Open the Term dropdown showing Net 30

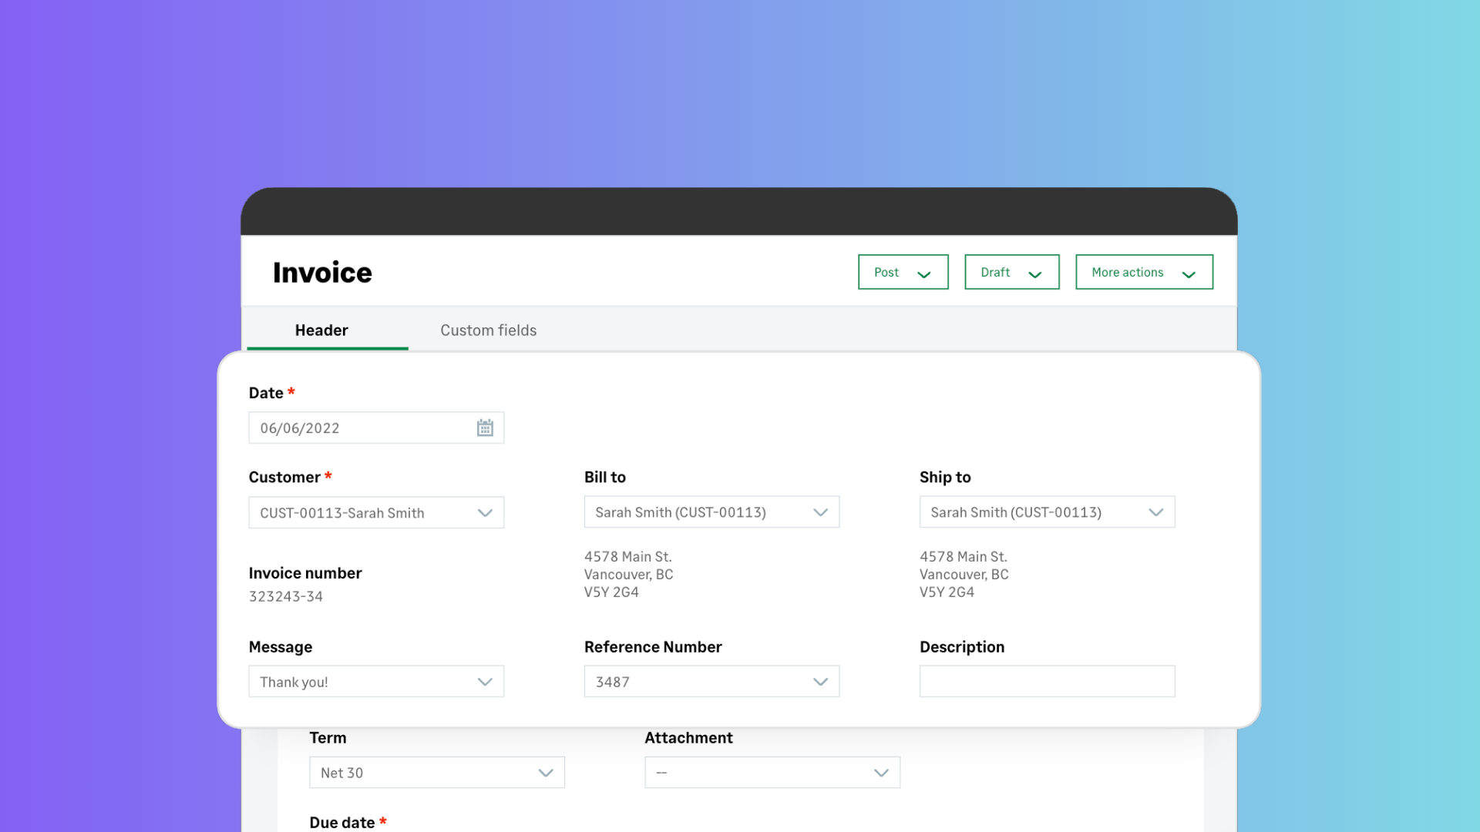pos(436,773)
